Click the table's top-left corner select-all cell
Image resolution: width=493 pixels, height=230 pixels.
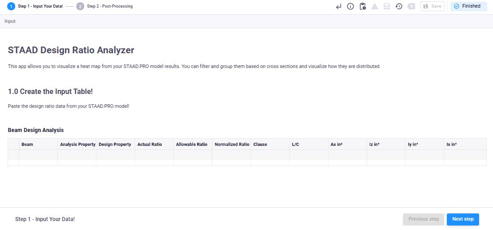(x=13, y=145)
